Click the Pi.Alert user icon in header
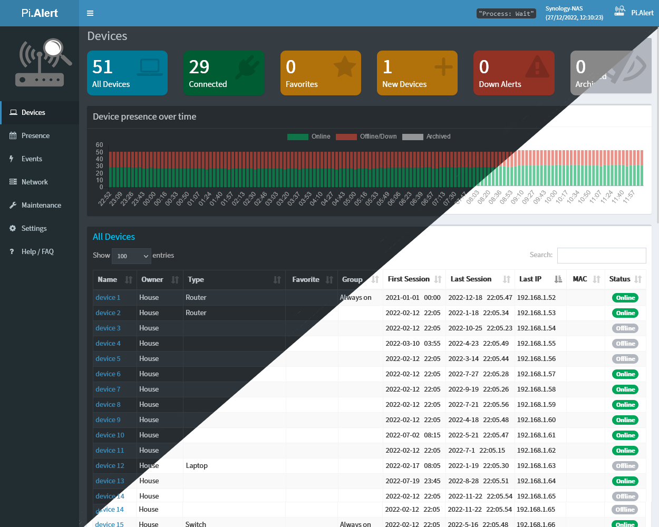The image size is (659, 527). click(x=620, y=12)
